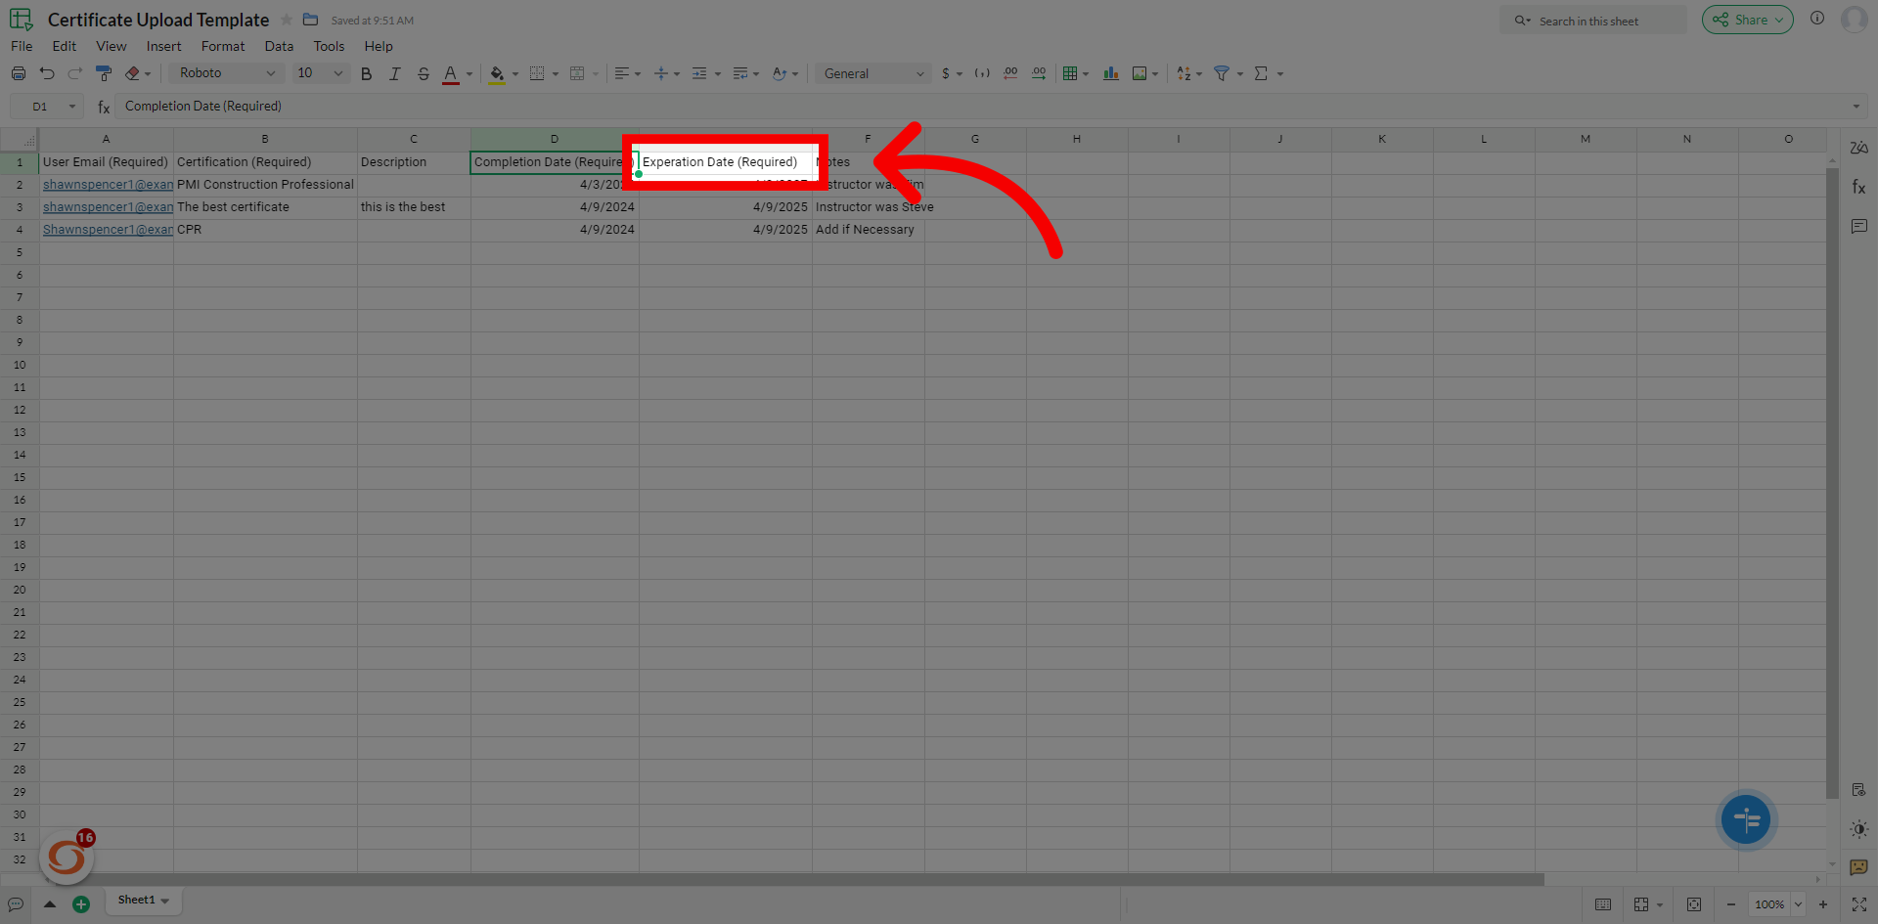This screenshot has height=924, width=1878.
Task: Add a new sheet with plus button
Action: tap(81, 904)
